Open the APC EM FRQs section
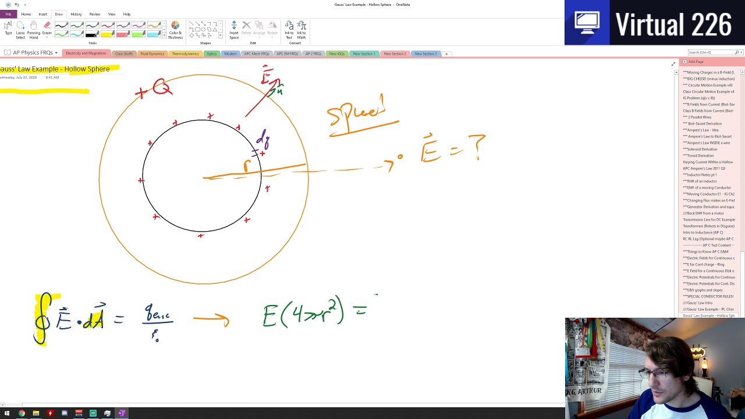Viewport: 745px width, 419px height. (x=288, y=54)
